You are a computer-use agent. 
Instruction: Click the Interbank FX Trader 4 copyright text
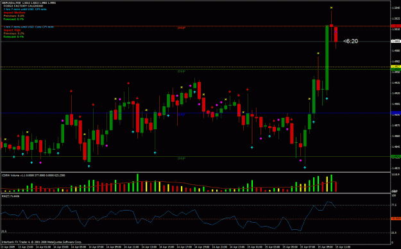pyautogui.click(x=42, y=242)
